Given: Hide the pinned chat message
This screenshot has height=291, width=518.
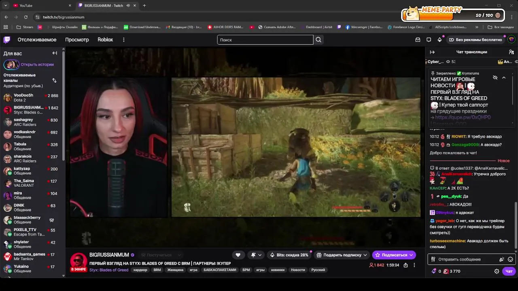Looking at the screenshot, I should (x=495, y=78).
